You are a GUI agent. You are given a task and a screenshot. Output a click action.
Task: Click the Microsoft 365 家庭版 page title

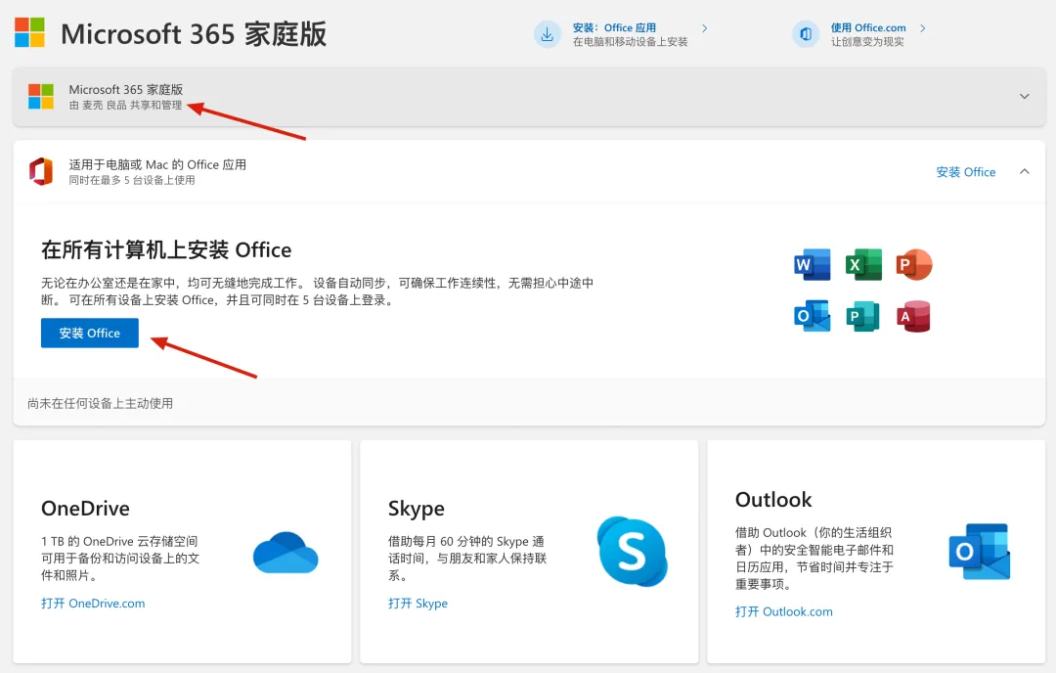pos(194,33)
